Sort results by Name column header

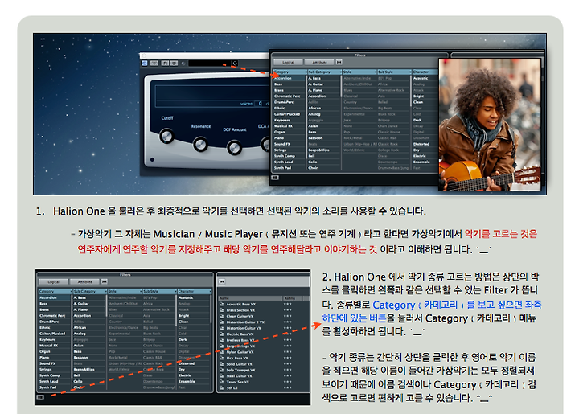coord(250,297)
